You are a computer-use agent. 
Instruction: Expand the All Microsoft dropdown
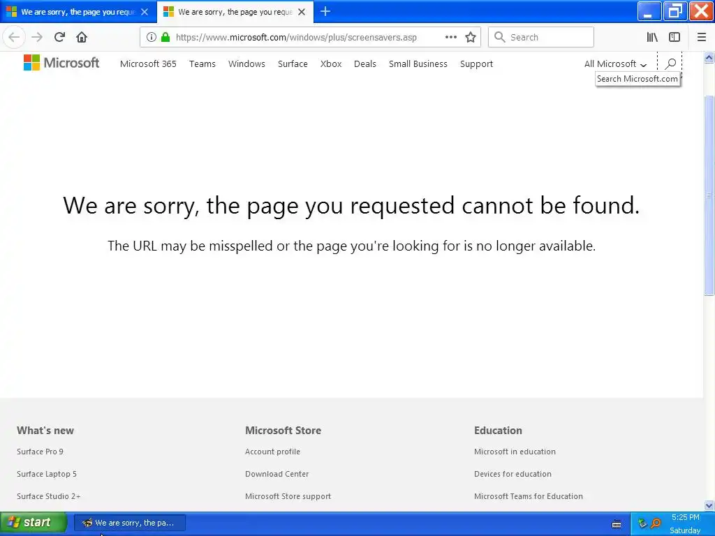point(616,64)
